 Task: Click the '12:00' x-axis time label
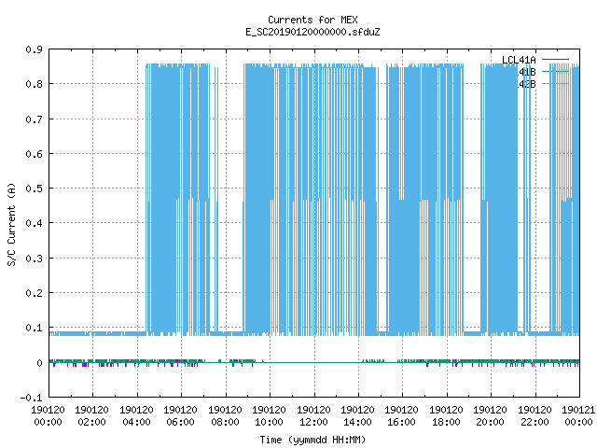(313, 422)
